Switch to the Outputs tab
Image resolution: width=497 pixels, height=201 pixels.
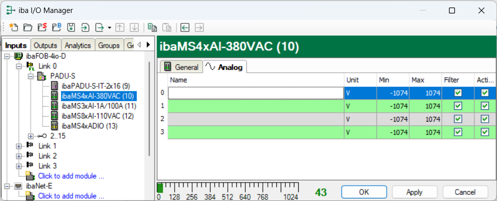point(46,45)
